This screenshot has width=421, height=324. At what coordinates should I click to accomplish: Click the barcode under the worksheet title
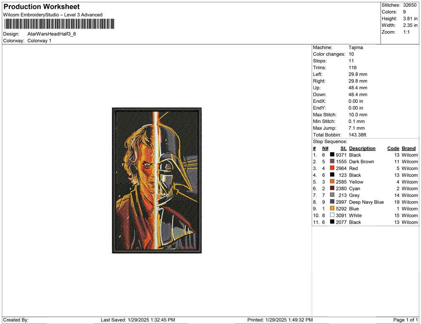59,24
